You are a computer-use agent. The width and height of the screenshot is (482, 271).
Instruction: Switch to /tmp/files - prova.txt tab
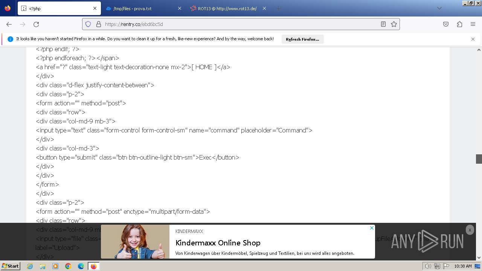[144, 8]
